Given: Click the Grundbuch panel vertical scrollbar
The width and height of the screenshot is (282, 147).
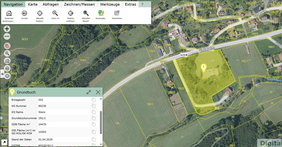Looking at the screenshot, I should click(x=101, y=122).
